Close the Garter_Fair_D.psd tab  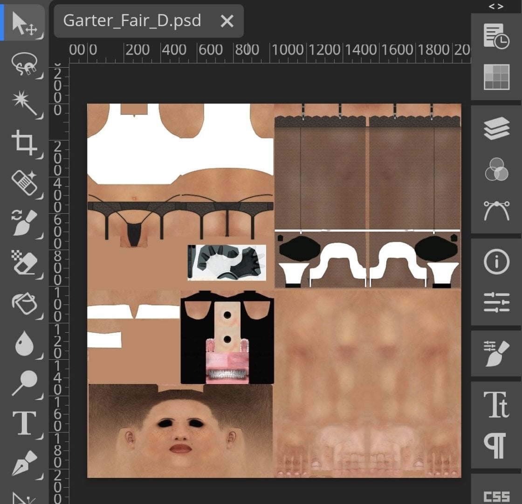coord(227,21)
